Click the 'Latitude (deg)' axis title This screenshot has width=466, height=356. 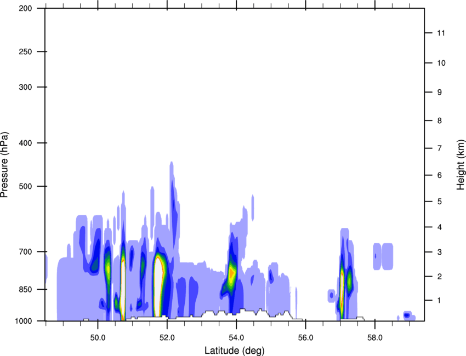(x=234, y=351)
